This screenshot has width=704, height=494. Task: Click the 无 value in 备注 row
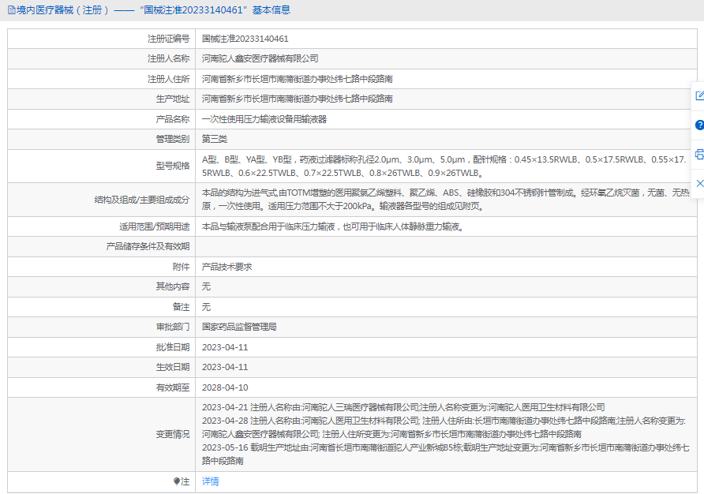pos(206,307)
